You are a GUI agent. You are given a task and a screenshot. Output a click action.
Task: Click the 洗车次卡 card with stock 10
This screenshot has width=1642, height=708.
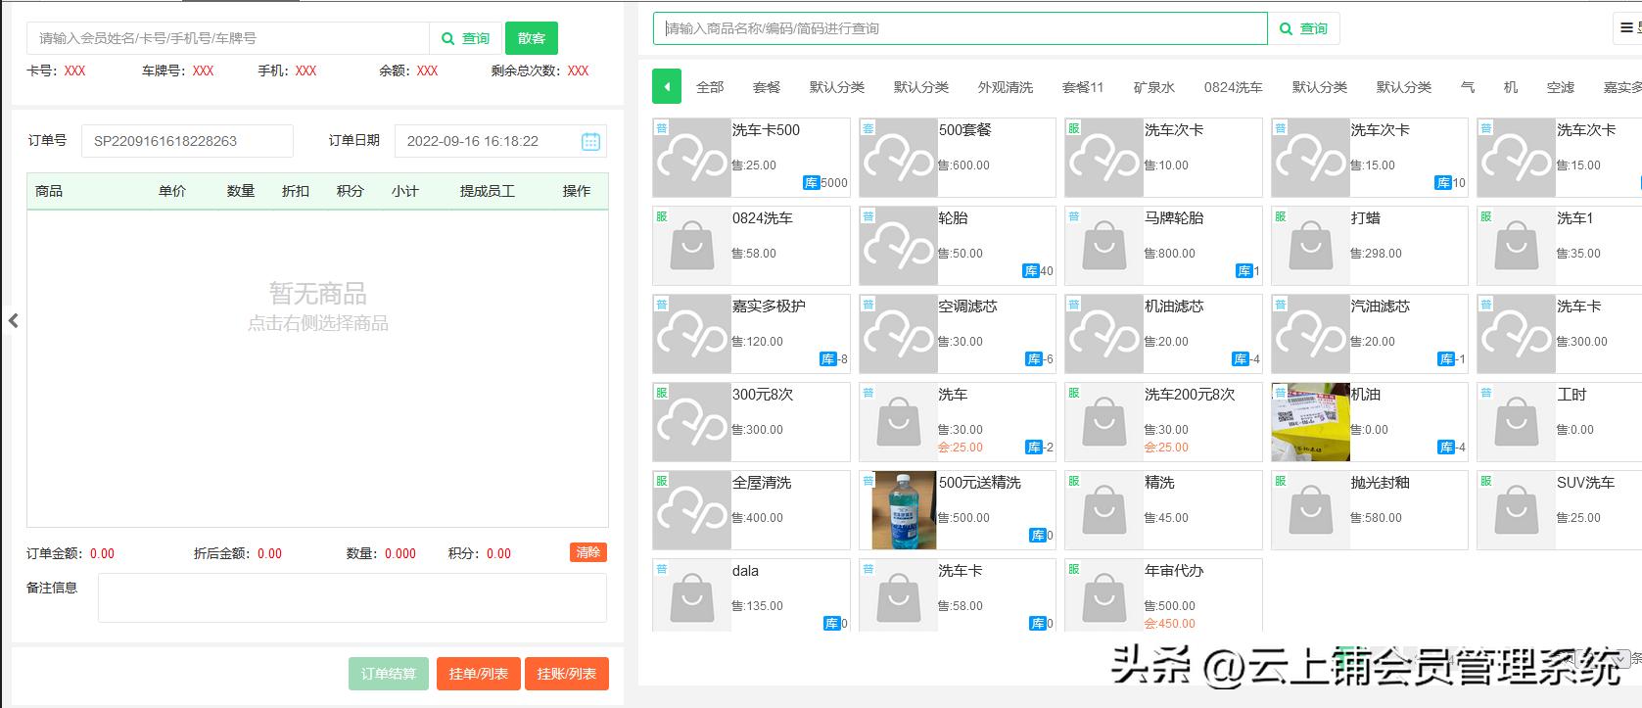coord(1370,158)
